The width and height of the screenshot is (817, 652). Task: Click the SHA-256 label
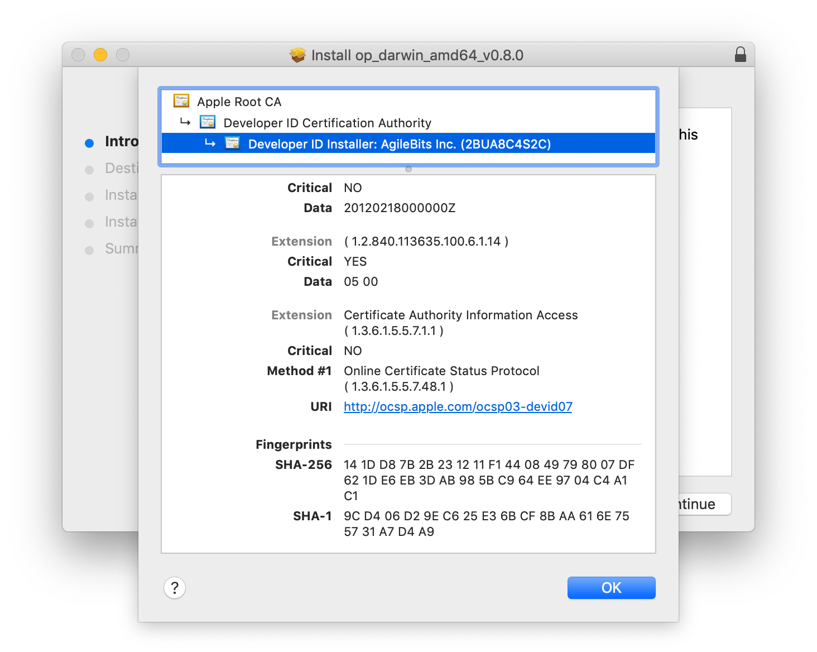(x=303, y=465)
